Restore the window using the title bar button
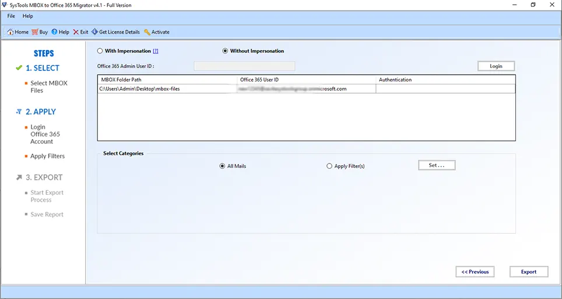Image resolution: width=562 pixels, height=299 pixels. (x=533, y=5)
